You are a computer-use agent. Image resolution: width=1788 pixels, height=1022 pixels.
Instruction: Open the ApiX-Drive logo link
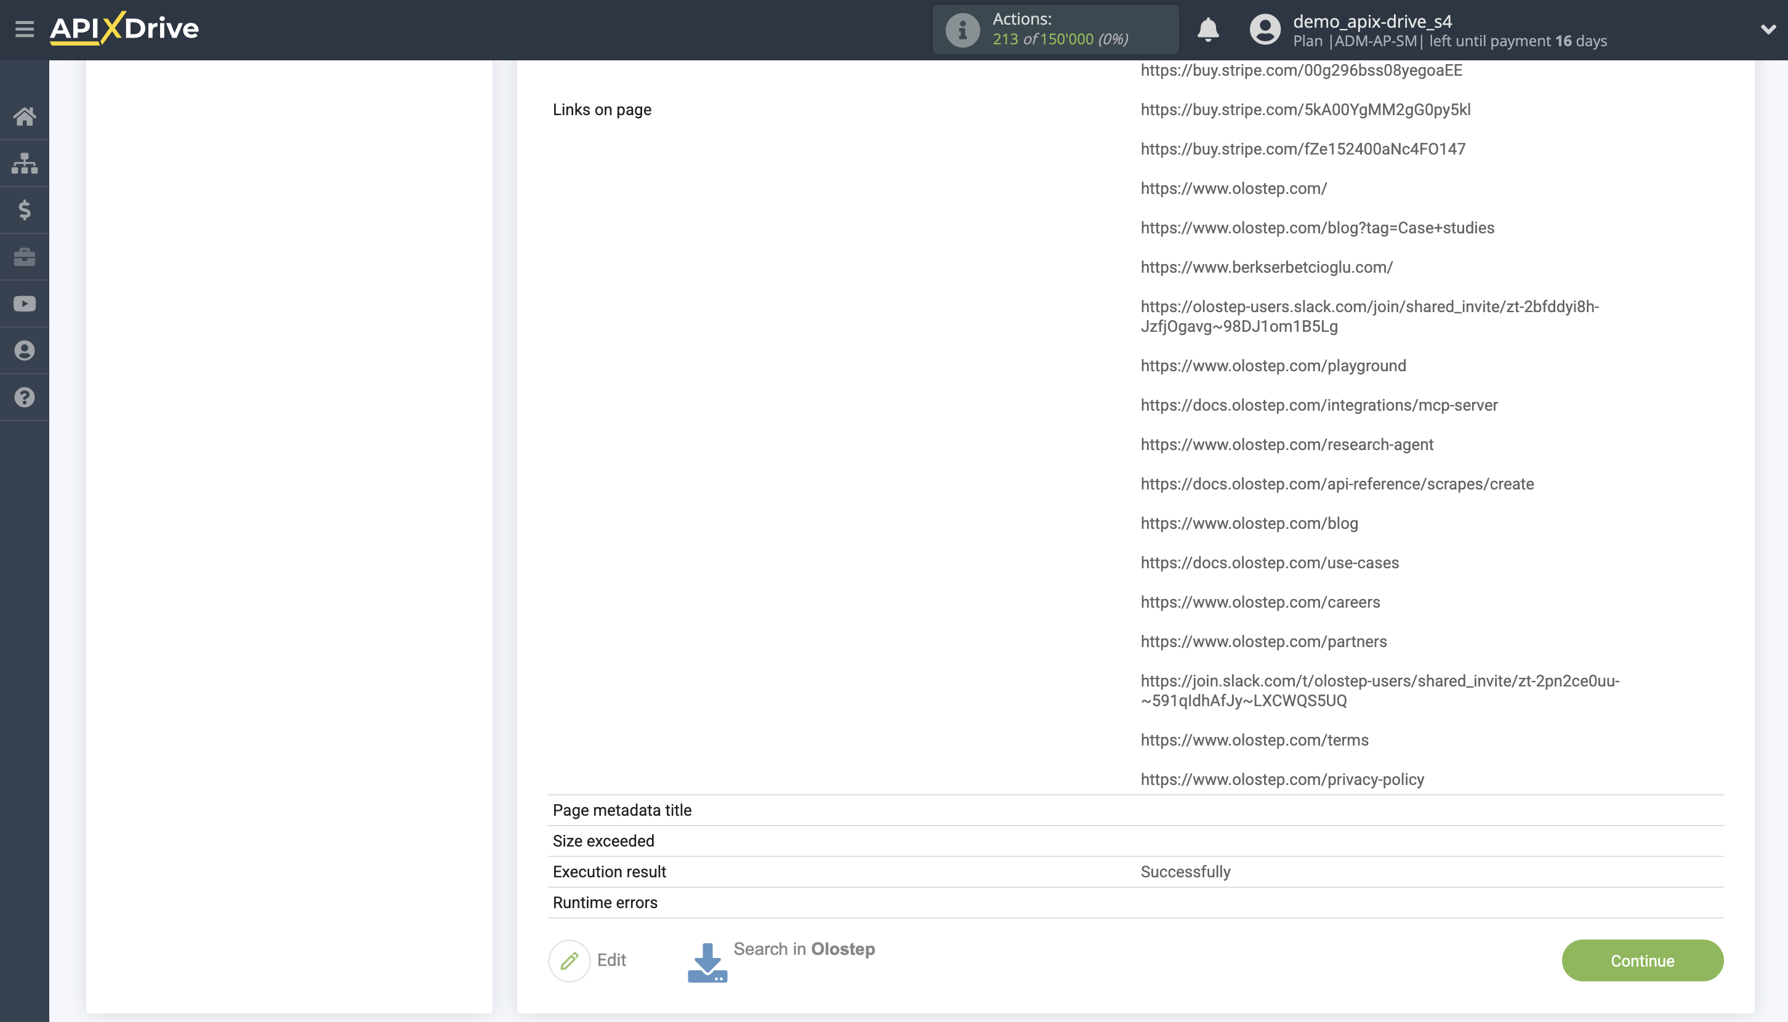pos(124,29)
